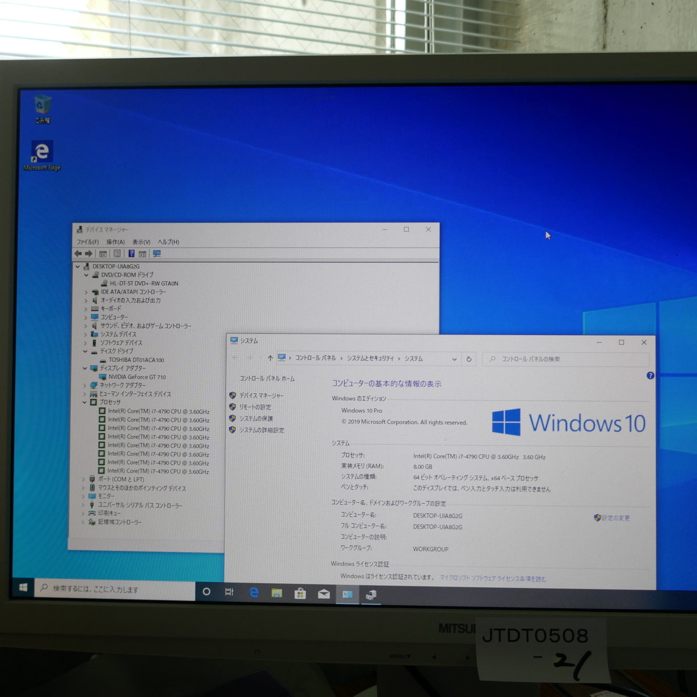
Task: Click コントロール パネル in breadcrumb
Action: [x=315, y=358]
